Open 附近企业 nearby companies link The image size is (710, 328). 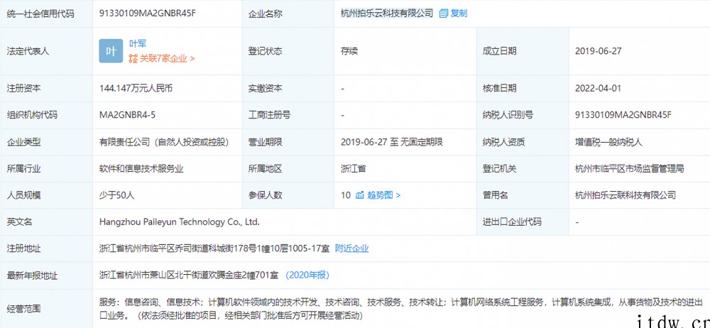coord(352,248)
